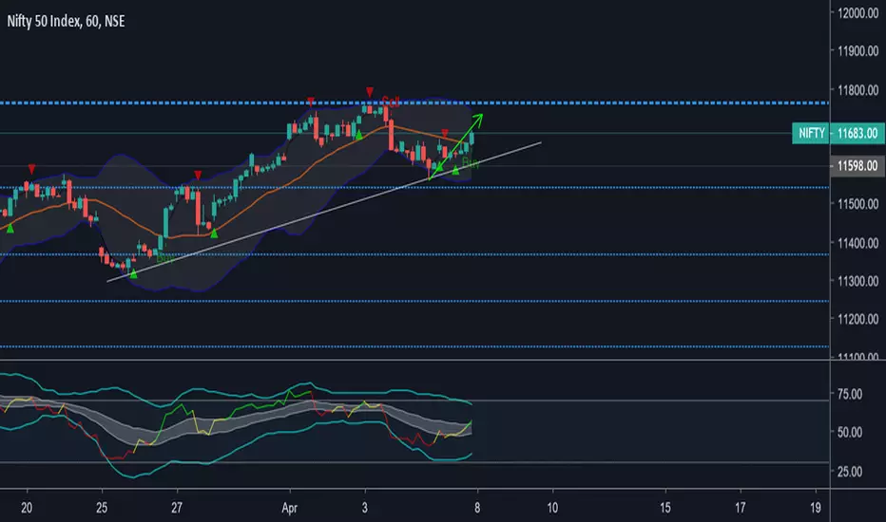
Task: Click the date label 20 on time axis
Action: click(x=27, y=508)
